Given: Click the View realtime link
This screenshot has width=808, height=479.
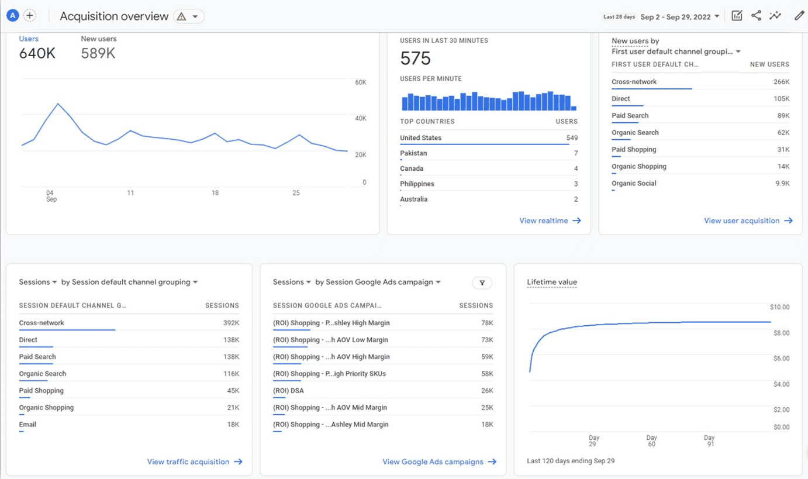Looking at the screenshot, I should (548, 220).
